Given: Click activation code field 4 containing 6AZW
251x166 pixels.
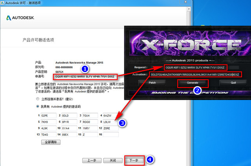Looking at the screenshot, I should (x=111, y=115).
